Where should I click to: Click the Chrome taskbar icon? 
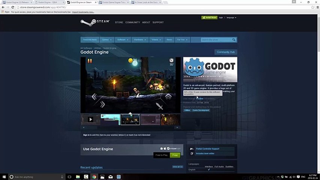pyautogui.click(x=94, y=177)
